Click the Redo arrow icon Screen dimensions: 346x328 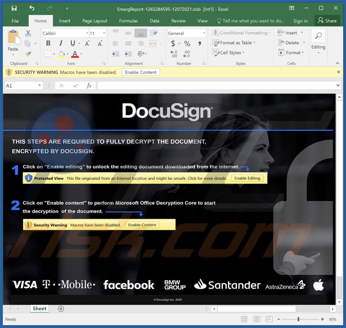pyautogui.click(x=49, y=8)
